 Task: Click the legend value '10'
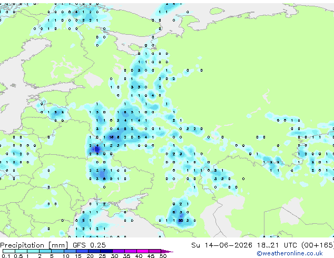point(66,256)
